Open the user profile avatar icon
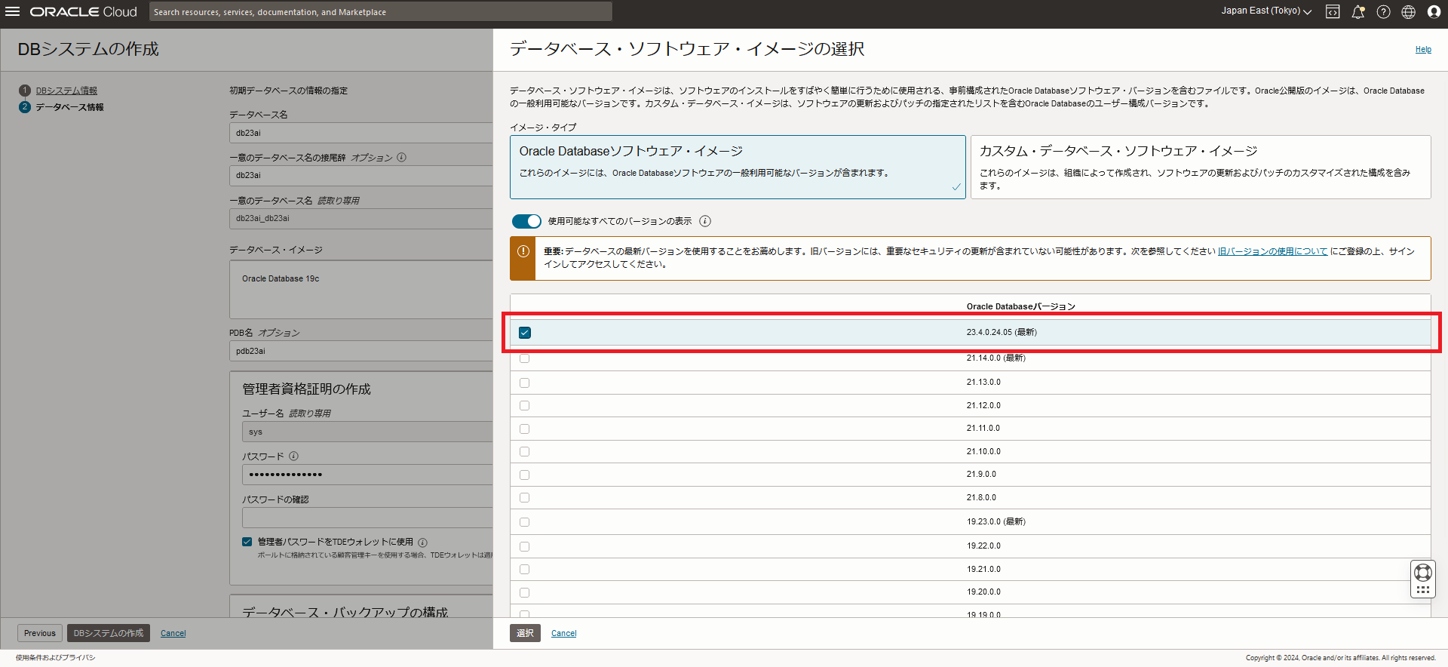The width and height of the screenshot is (1448, 667). click(x=1434, y=12)
